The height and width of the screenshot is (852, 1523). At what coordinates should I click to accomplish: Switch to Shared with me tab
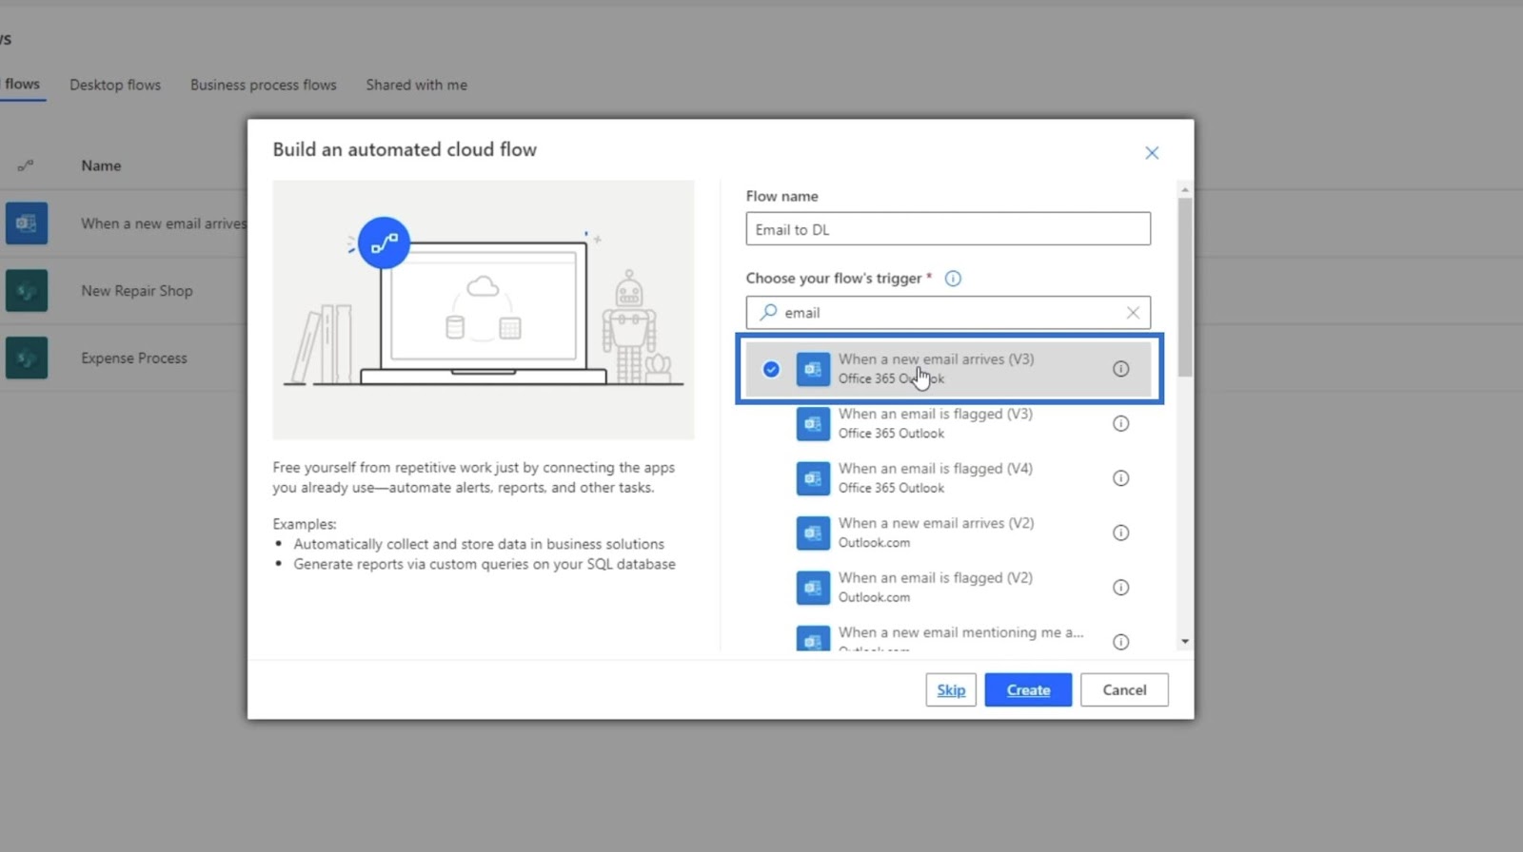tap(417, 85)
